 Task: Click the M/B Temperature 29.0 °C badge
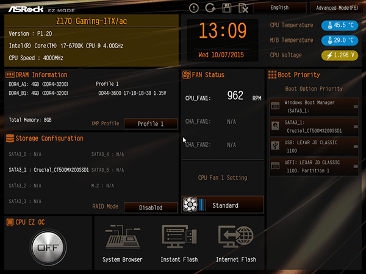pos(340,40)
